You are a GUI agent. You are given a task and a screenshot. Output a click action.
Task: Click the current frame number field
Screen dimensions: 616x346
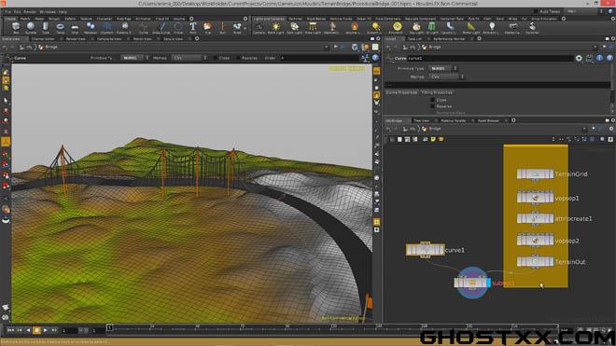69,331
